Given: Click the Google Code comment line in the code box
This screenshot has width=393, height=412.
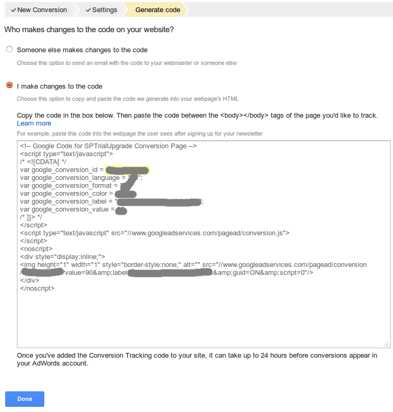Looking at the screenshot, I should click(x=108, y=146).
